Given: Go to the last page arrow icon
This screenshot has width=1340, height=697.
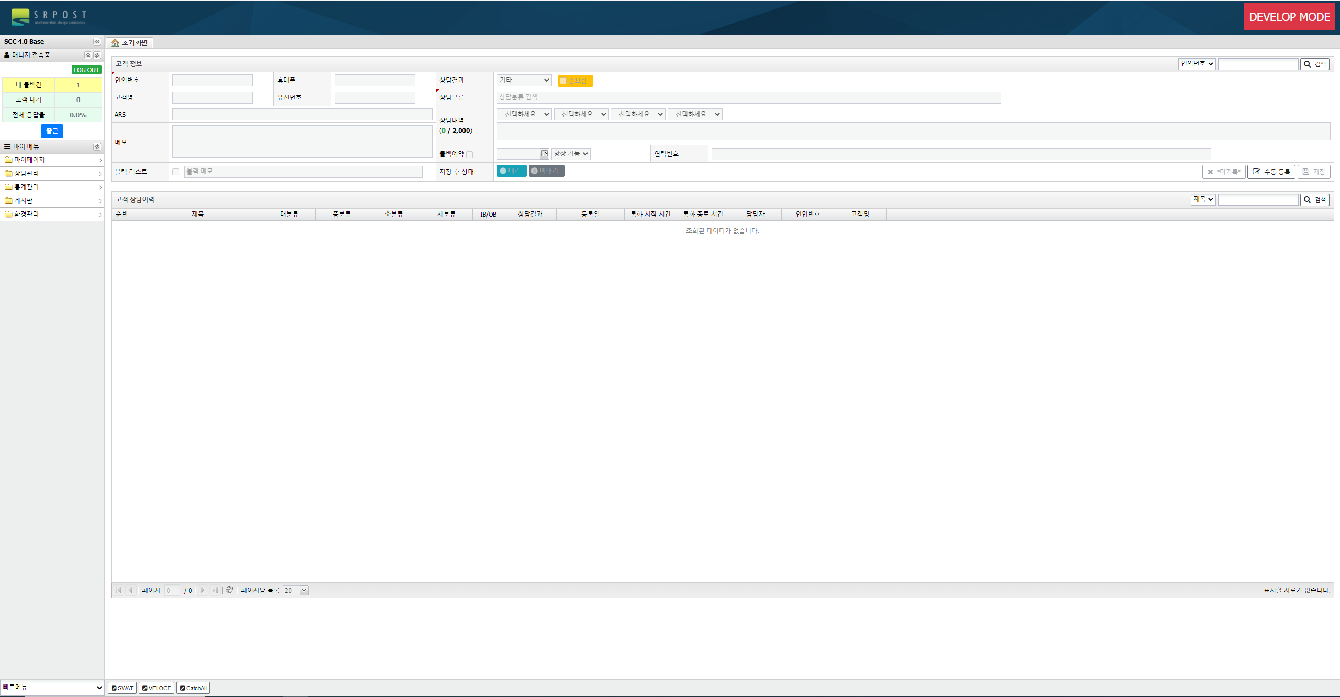Looking at the screenshot, I should pos(215,590).
